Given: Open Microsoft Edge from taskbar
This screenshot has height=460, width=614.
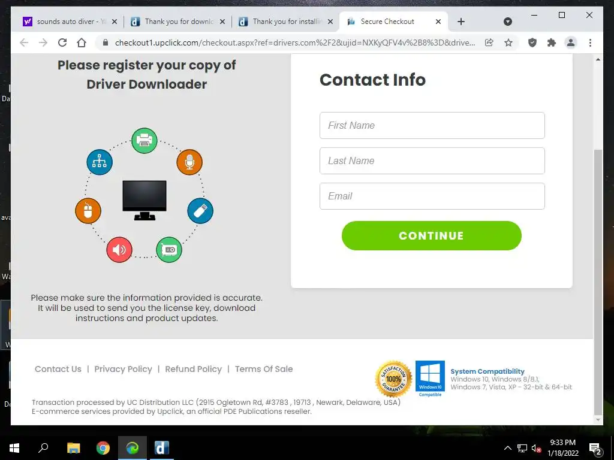Looking at the screenshot, I should click(x=133, y=448).
